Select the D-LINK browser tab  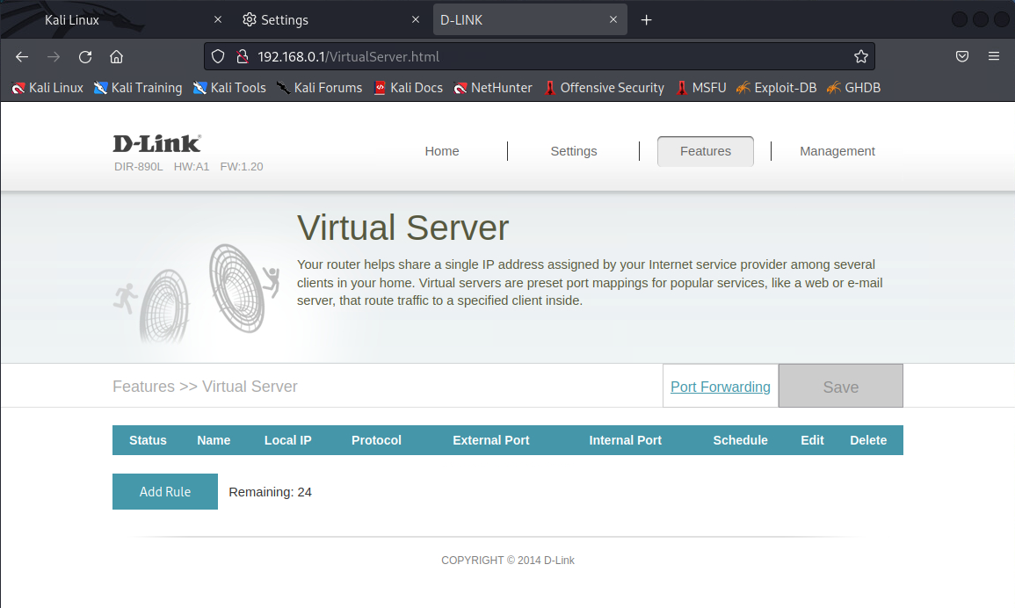click(530, 19)
